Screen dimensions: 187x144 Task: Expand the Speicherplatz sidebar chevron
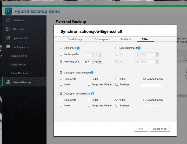click(41, 38)
